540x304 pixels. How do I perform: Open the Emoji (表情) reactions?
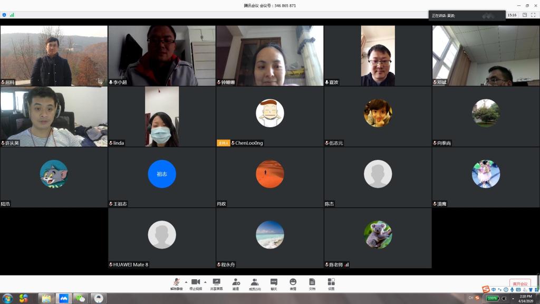[293, 283]
